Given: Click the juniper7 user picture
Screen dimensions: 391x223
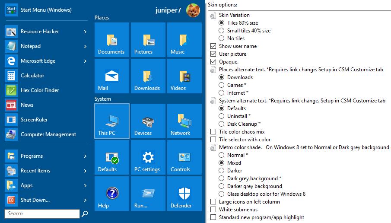Looking at the screenshot, I should [x=193, y=10].
